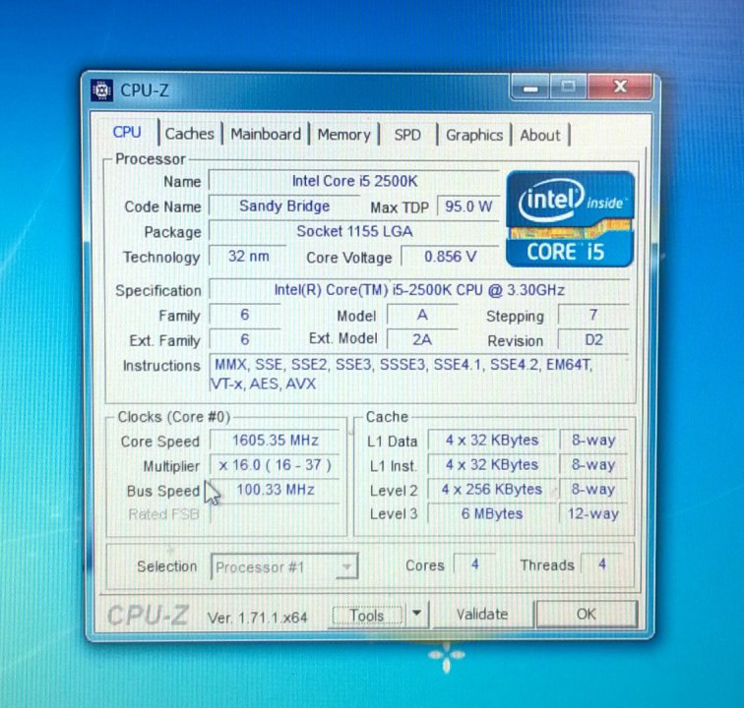The width and height of the screenshot is (744, 708).
Task: Click the Tools button
Action: [x=367, y=616]
